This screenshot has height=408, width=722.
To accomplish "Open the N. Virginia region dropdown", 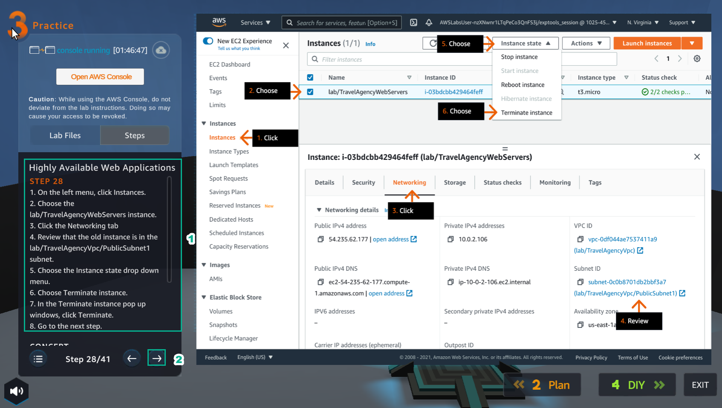I will point(643,23).
